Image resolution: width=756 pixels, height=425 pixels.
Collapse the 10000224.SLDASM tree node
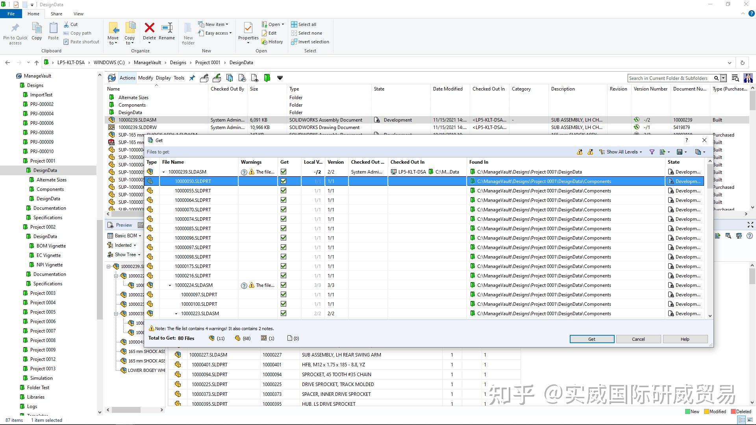(x=170, y=285)
